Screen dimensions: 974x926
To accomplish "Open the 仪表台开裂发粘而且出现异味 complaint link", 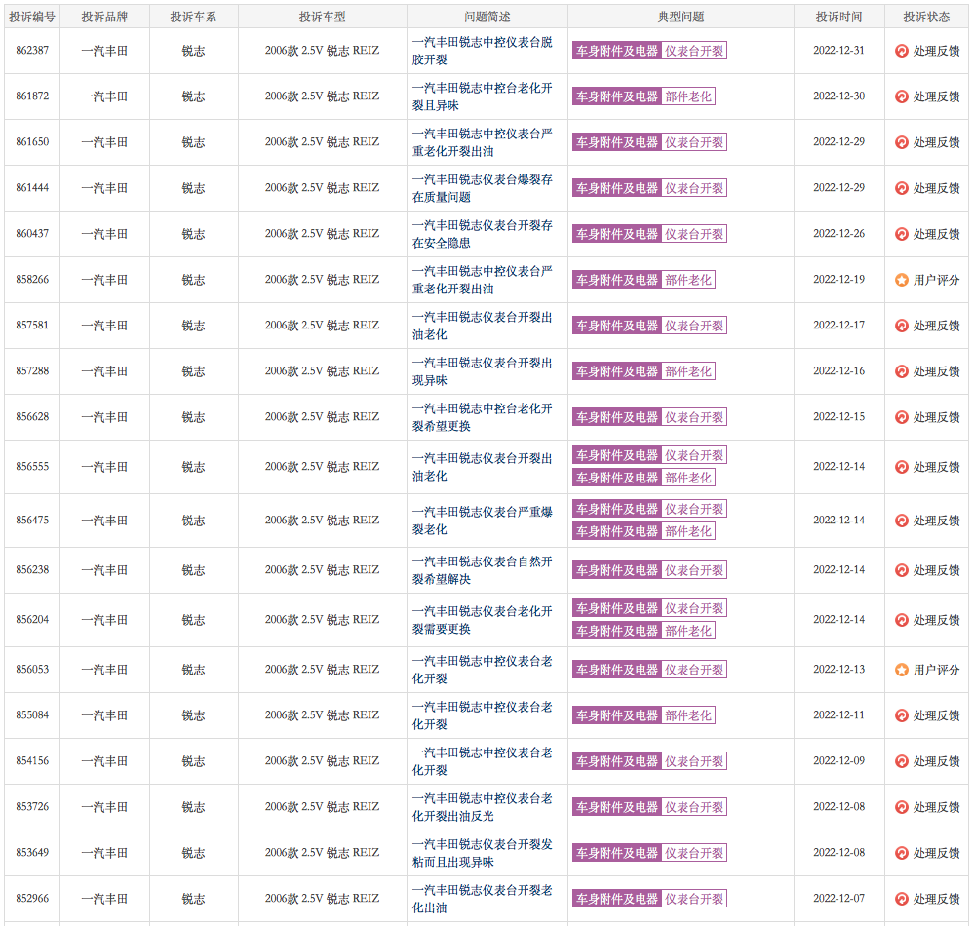I will tap(482, 853).
